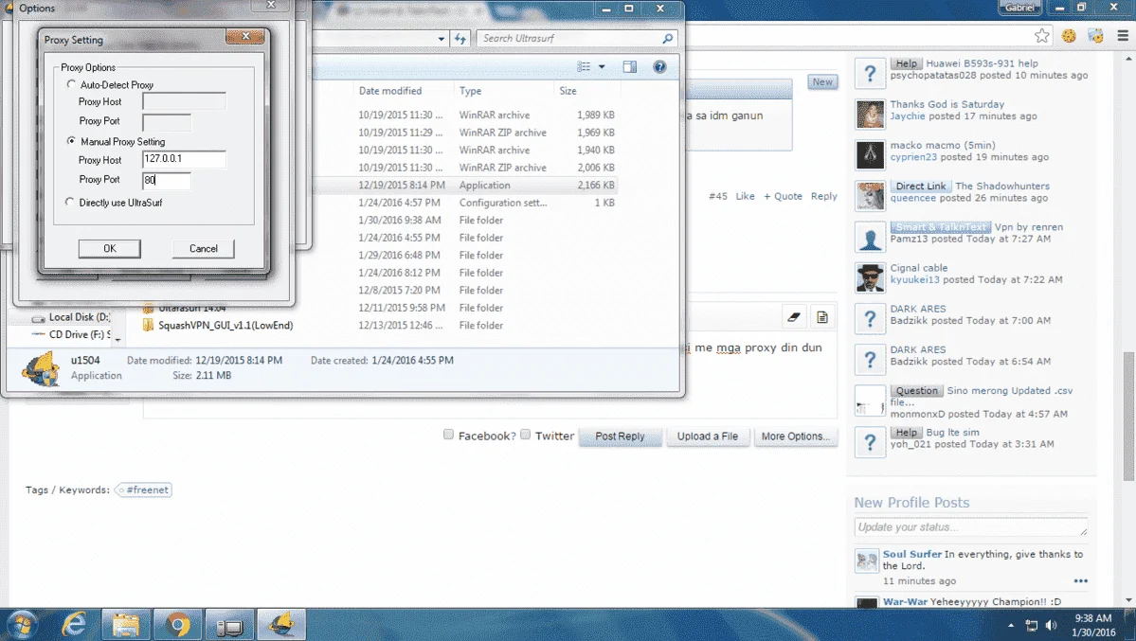This screenshot has width=1136, height=641.
Task: Sort files by Size column
Action: 568,91
